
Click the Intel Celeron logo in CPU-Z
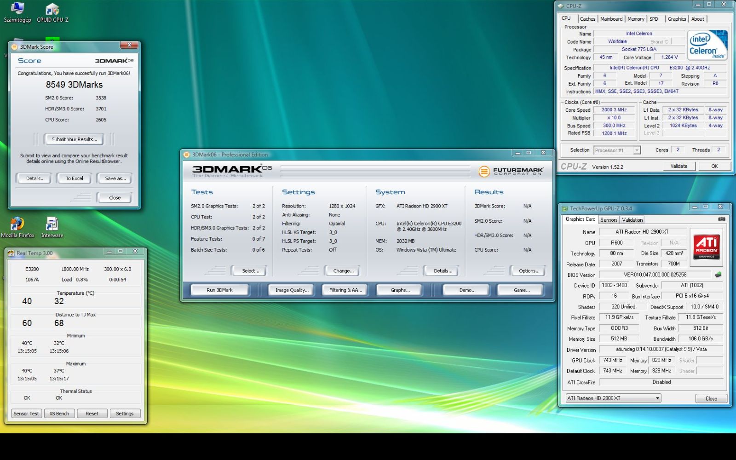707,45
